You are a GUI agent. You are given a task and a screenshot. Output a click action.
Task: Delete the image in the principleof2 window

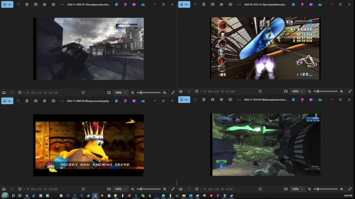(x=204, y=4)
